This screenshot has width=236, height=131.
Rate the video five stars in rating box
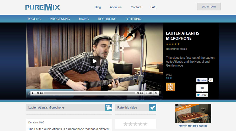click(145, 124)
